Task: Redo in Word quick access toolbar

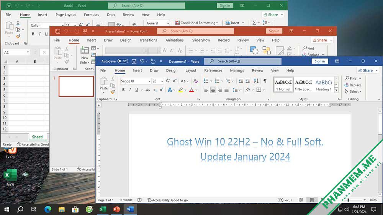Action: click(x=153, y=62)
